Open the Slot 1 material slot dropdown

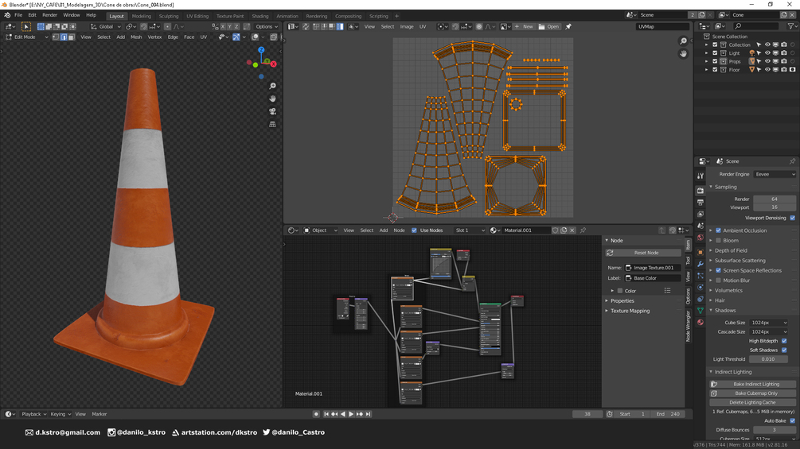pyautogui.click(x=470, y=230)
